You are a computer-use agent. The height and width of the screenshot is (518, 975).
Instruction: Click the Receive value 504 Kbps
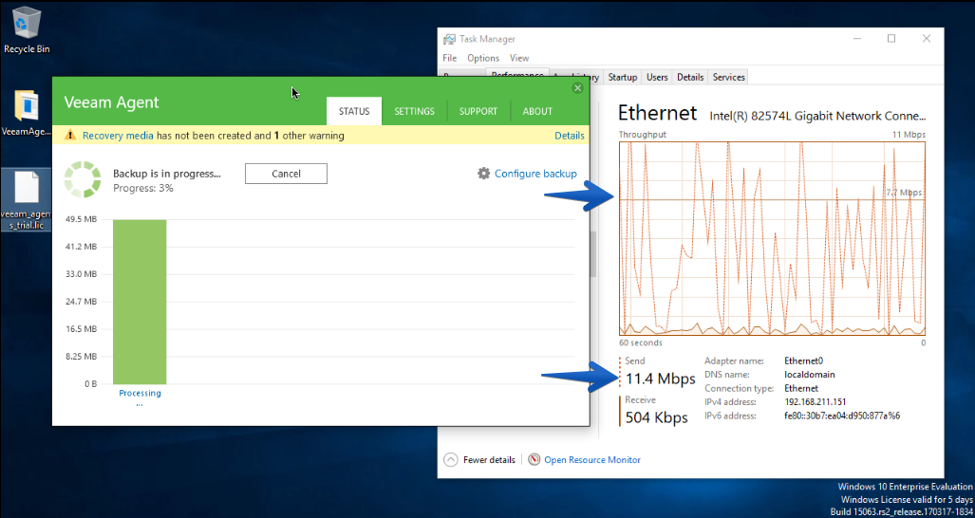tap(657, 417)
